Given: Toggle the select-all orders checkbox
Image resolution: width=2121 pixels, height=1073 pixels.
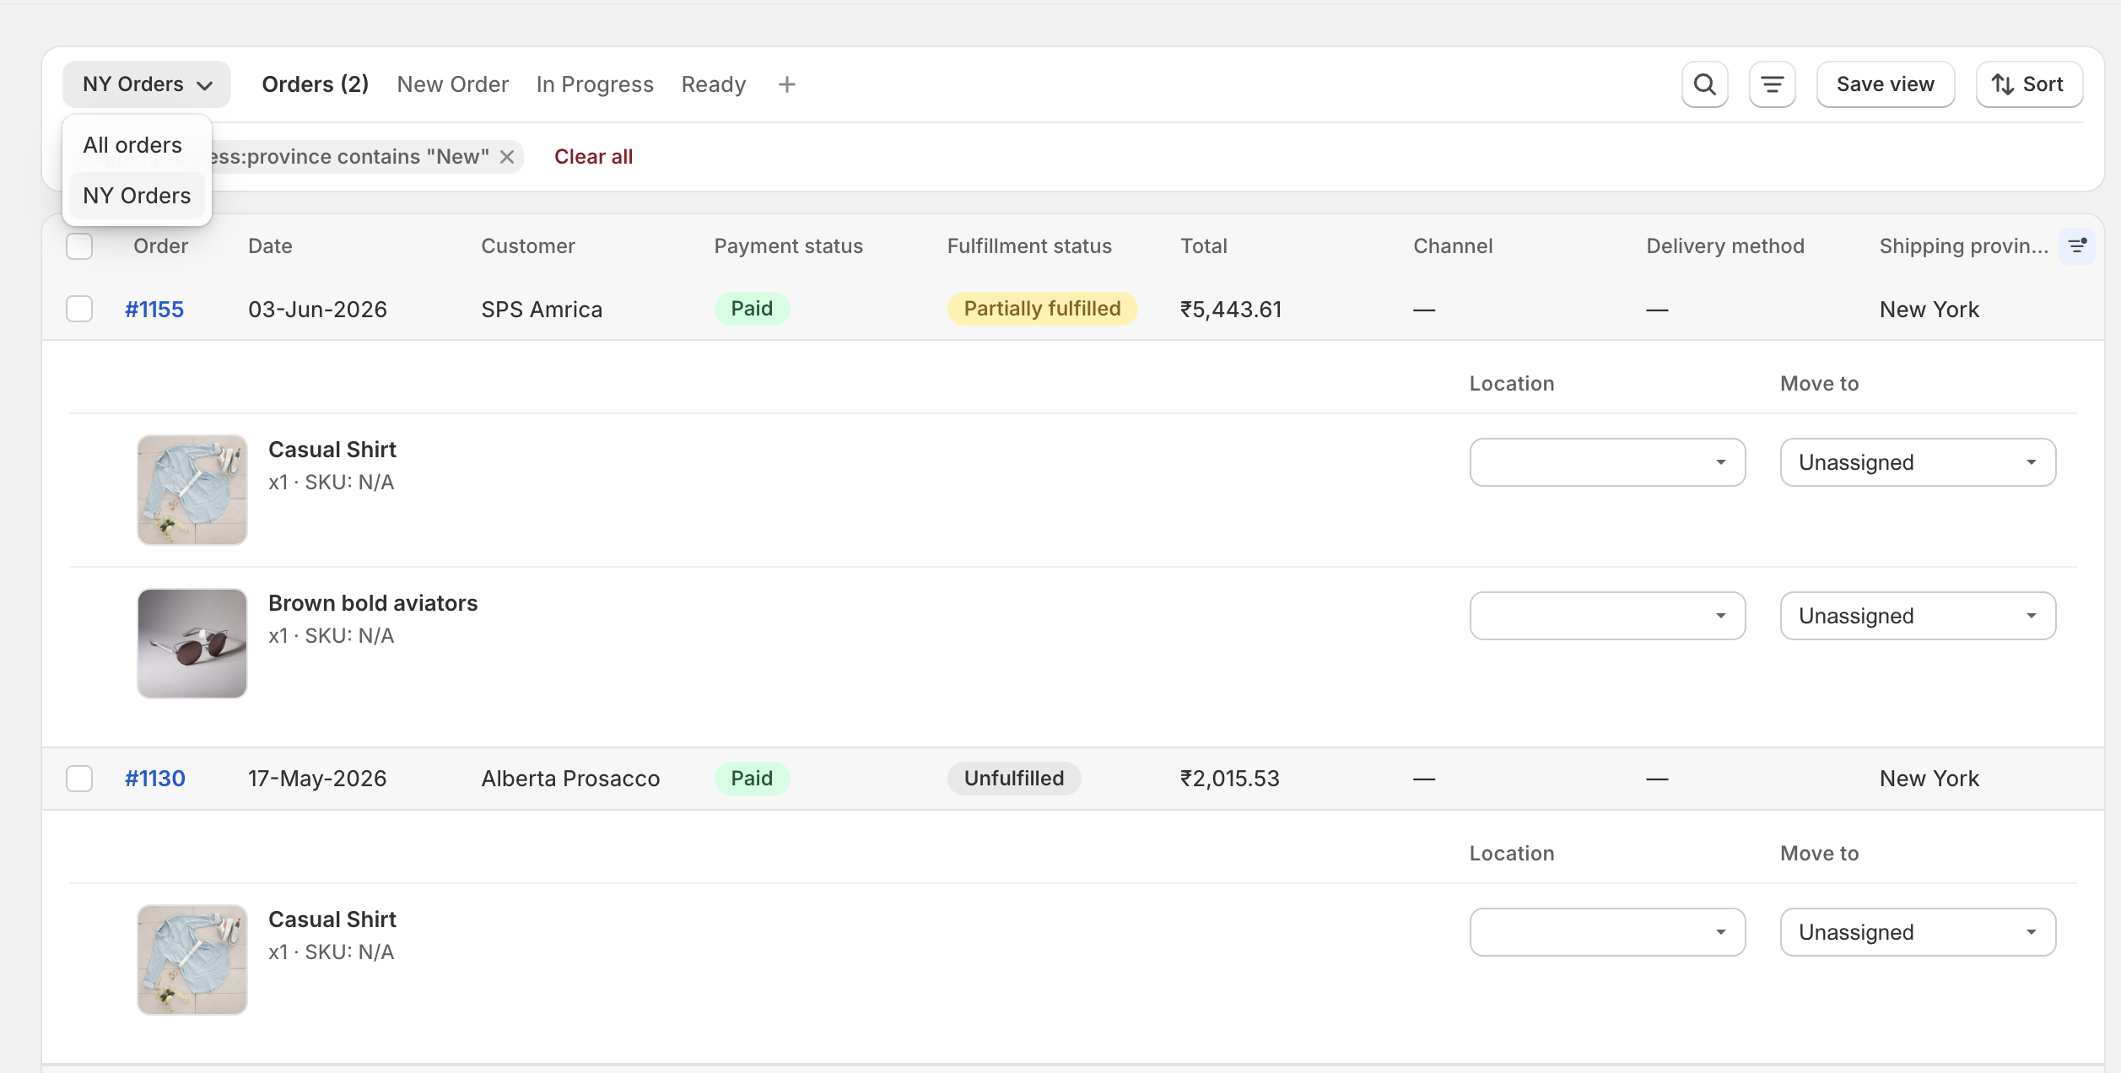Looking at the screenshot, I should tap(79, 246).
